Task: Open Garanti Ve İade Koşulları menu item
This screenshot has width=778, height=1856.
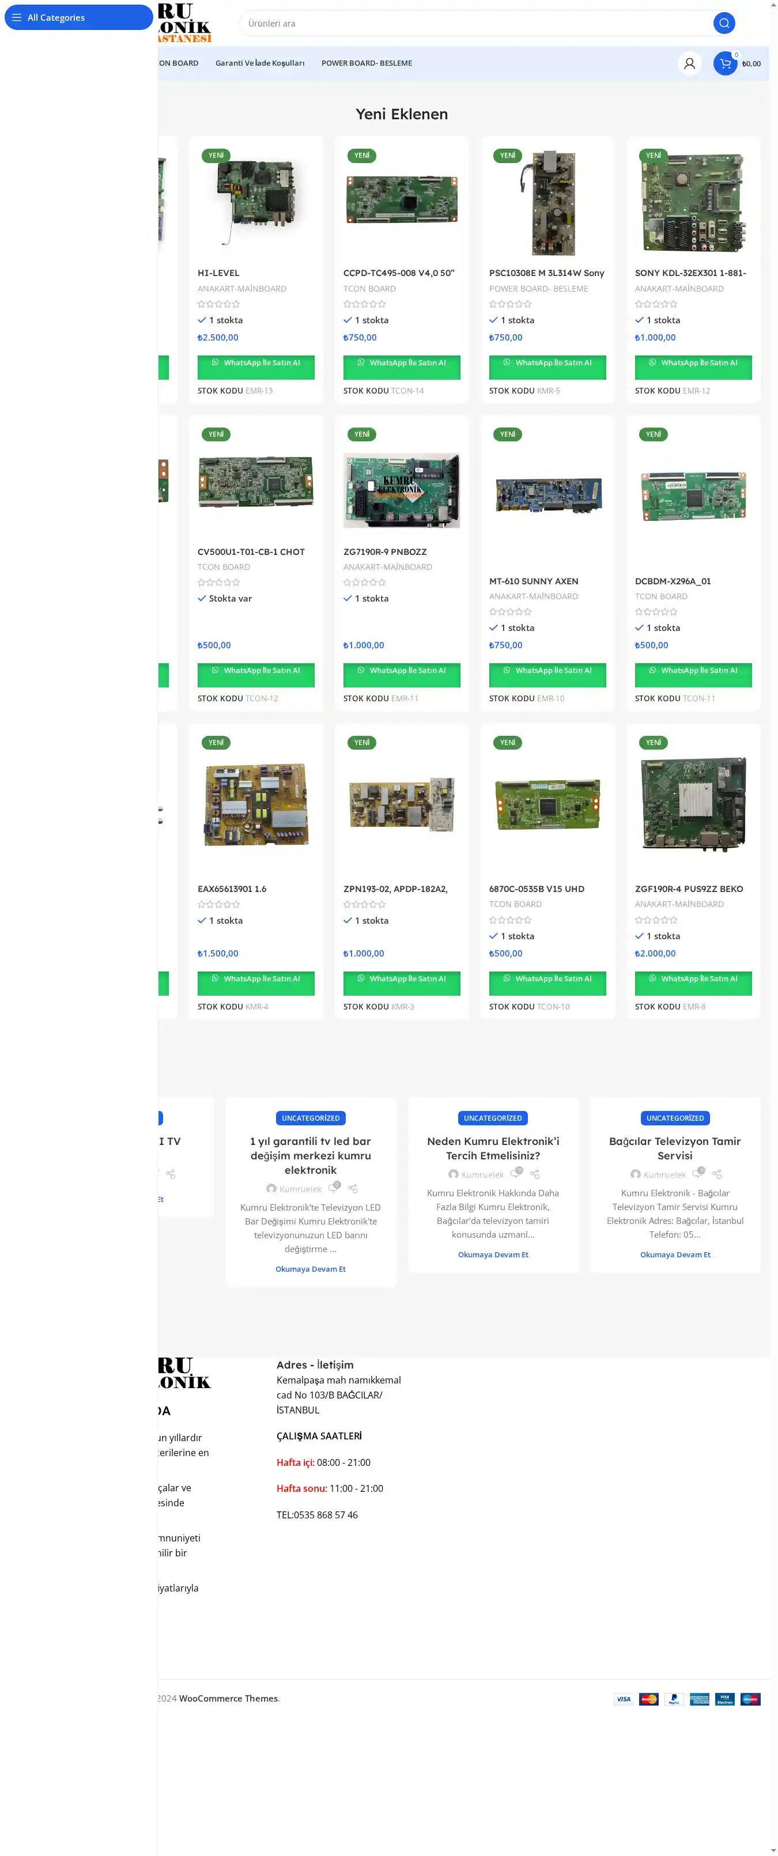Action: pos(259,63)
